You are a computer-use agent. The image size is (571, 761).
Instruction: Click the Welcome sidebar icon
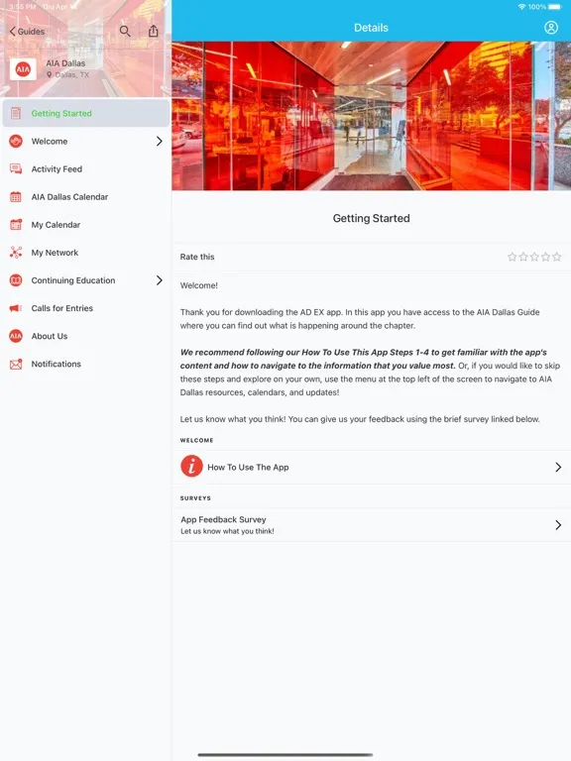pyautogui.click(x=16, y=142)
